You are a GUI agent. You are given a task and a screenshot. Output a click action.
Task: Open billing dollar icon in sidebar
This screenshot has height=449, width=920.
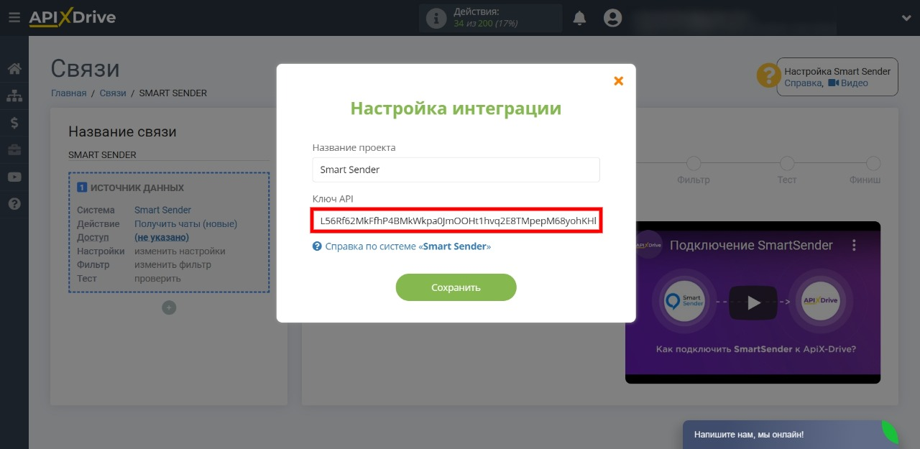(14, 123)
